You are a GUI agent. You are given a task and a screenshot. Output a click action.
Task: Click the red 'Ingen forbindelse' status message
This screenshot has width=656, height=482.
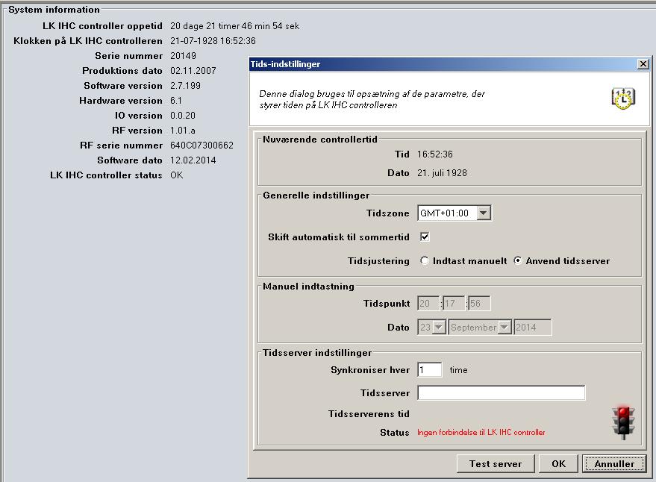481,433
